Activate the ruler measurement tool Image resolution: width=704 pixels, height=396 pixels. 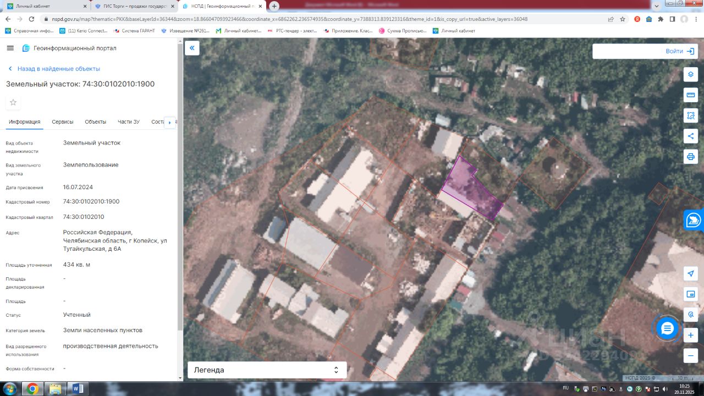tap(691, 95)
